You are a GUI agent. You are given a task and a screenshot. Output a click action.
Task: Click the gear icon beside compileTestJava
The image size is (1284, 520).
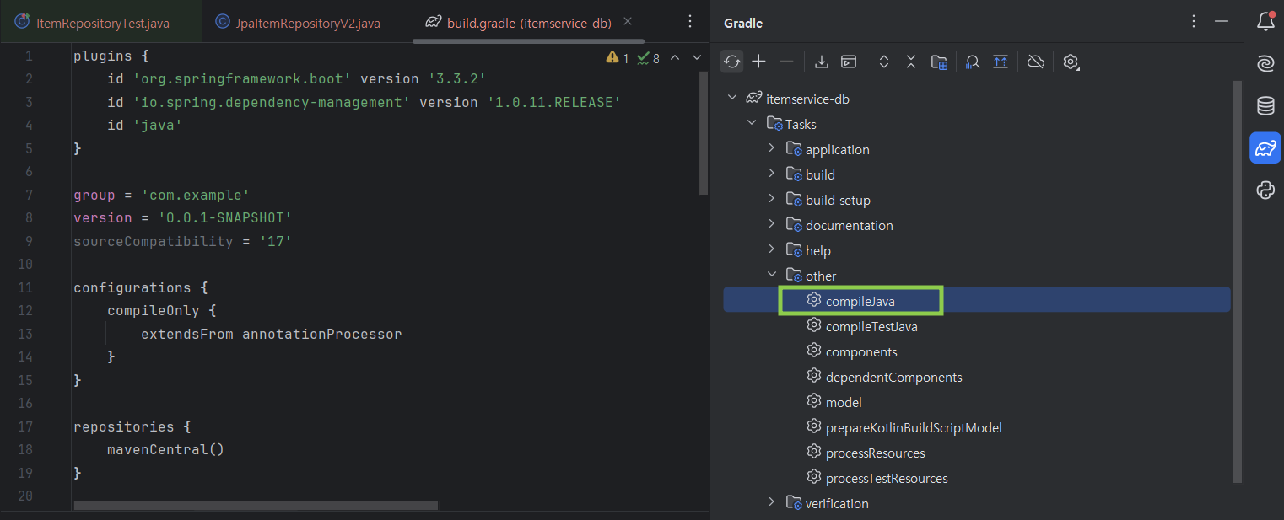(814, 325)
